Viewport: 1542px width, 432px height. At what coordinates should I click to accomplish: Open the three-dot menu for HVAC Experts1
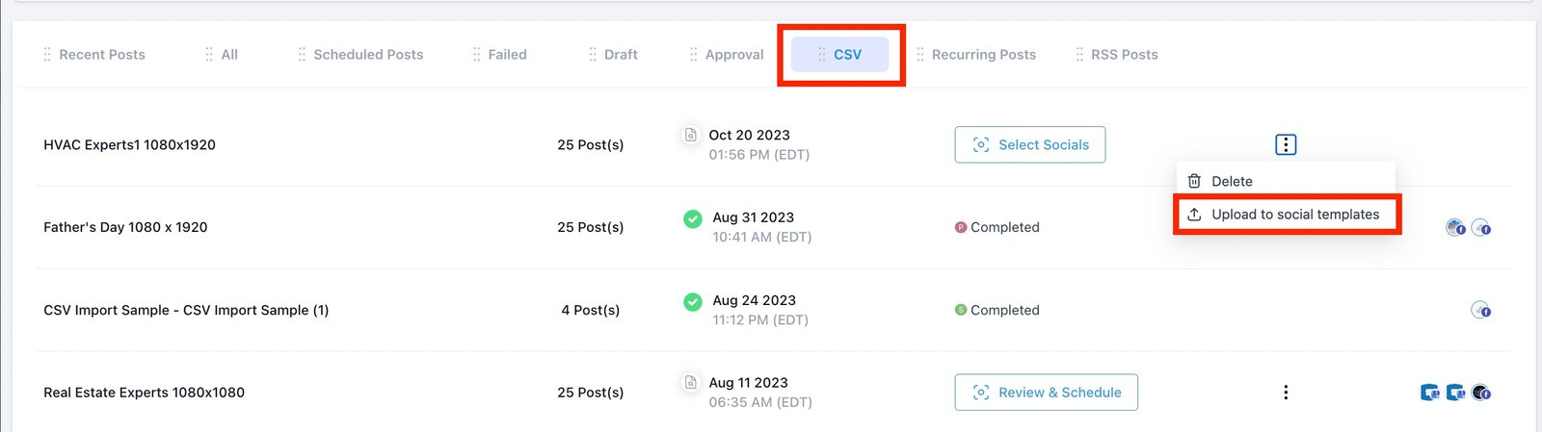pos(1286,144)
